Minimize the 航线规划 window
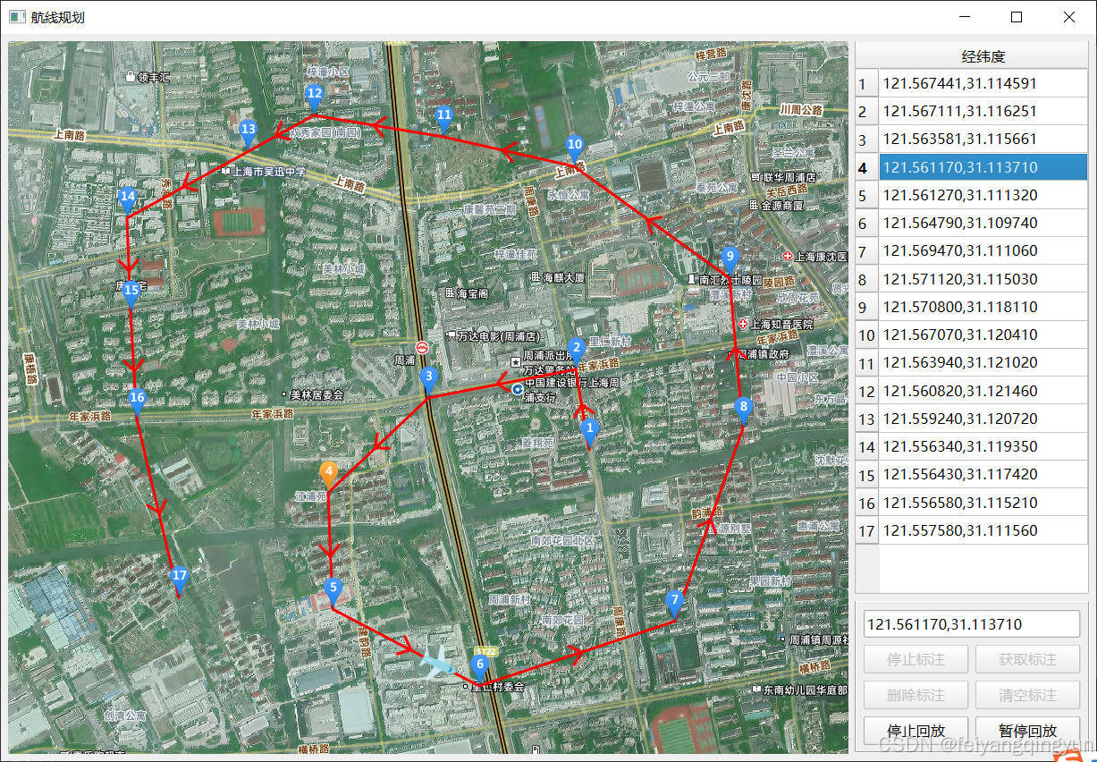The image size is (1097, 762). pos(965,17)
